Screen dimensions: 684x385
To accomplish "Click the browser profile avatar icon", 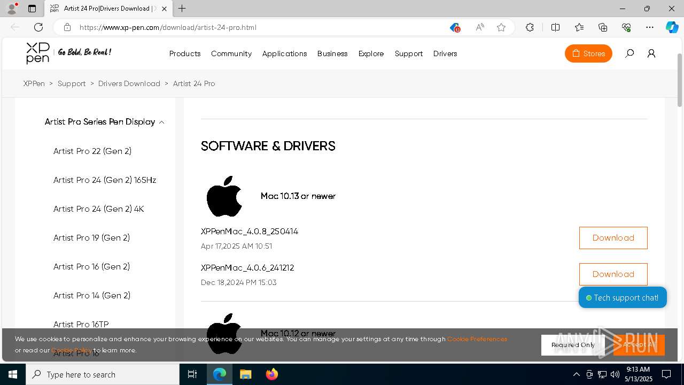I will [x=12, y=8].
